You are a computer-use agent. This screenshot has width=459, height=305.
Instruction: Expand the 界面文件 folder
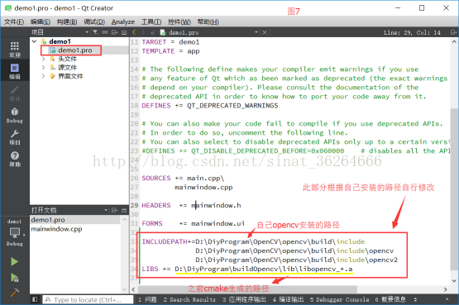pos(43,76)
